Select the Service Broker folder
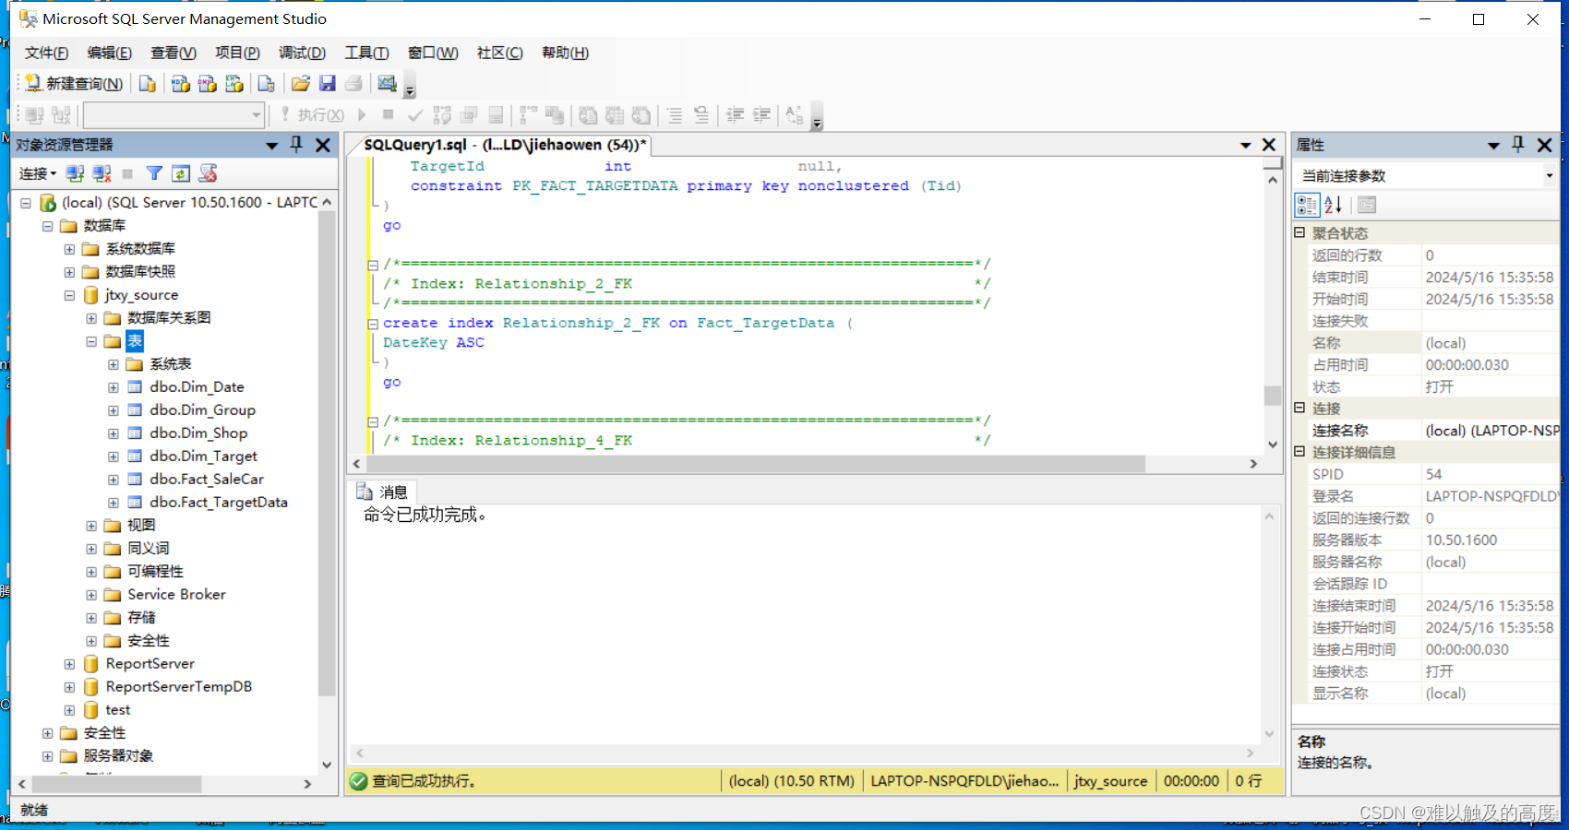 click(x=176, y=595)
